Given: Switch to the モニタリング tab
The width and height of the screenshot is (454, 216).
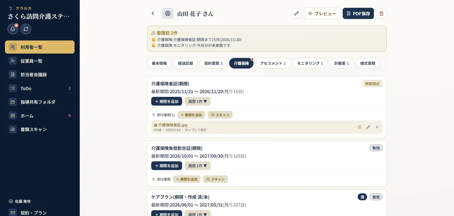Looking at the screenshot, I should point(310,63).
